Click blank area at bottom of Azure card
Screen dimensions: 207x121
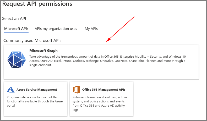point(36,112)
